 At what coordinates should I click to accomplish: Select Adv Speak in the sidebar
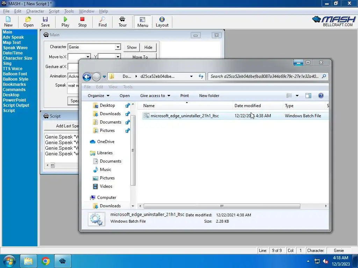13,37
